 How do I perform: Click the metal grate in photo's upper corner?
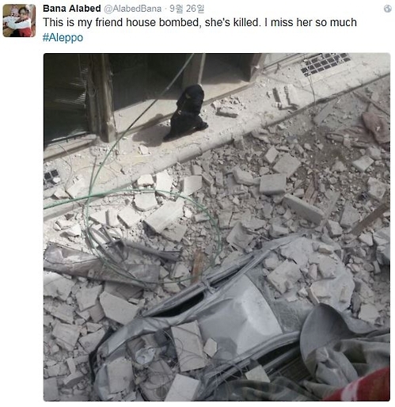coord(325,63)
